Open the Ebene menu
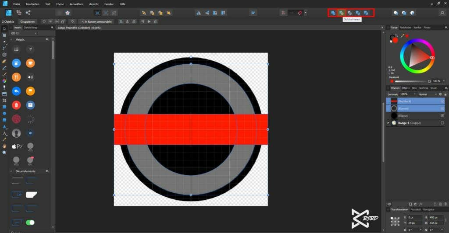This screenshot has height=233, width=449. [x=60, y=3]
